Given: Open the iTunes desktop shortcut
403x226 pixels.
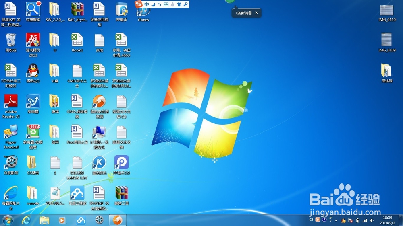Looking at the screenshot, I should coord(143,14).
